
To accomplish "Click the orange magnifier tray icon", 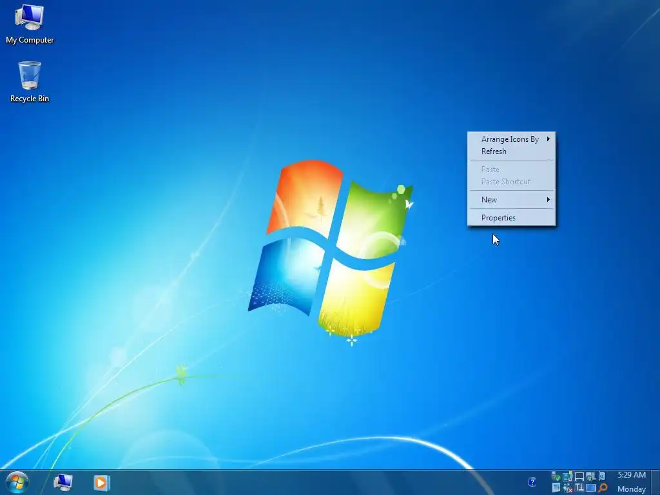I will tap(603, 487).
